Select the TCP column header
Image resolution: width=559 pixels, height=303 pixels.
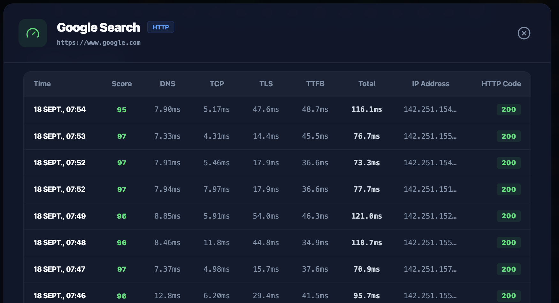(x=217, y=84)
